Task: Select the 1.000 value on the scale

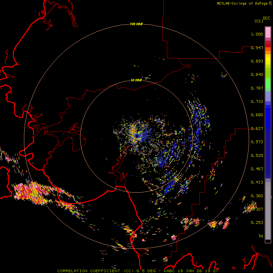Action: pos(257,34)
